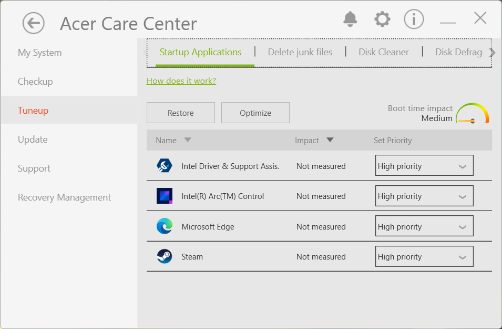This screenshot has width=502, height=329.
Task: Click the Intel Driver & Support Assistant icon
Action: [165, 166]
